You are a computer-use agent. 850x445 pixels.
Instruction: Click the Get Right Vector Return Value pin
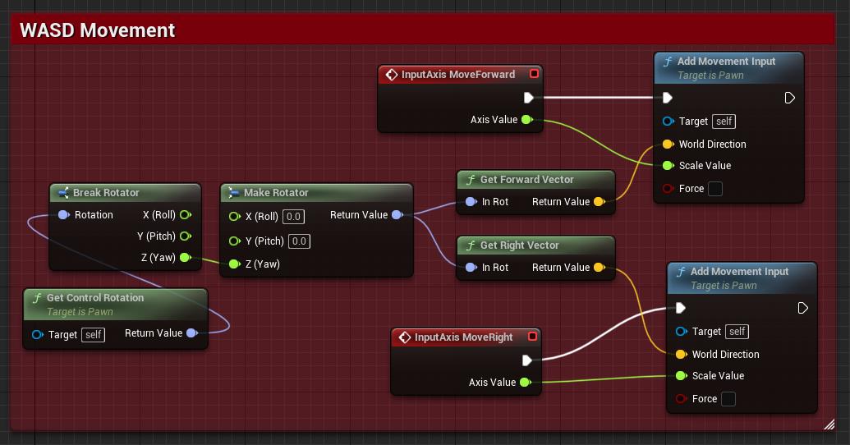(599, 268)
